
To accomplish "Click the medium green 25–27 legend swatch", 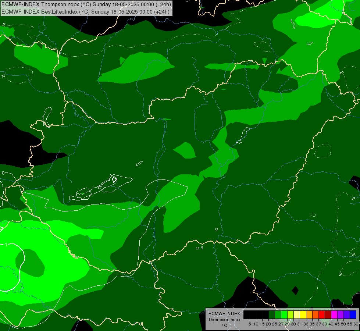I will [278, 315].
